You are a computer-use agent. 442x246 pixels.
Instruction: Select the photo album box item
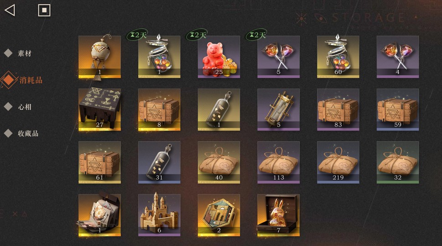coord(99,215)
